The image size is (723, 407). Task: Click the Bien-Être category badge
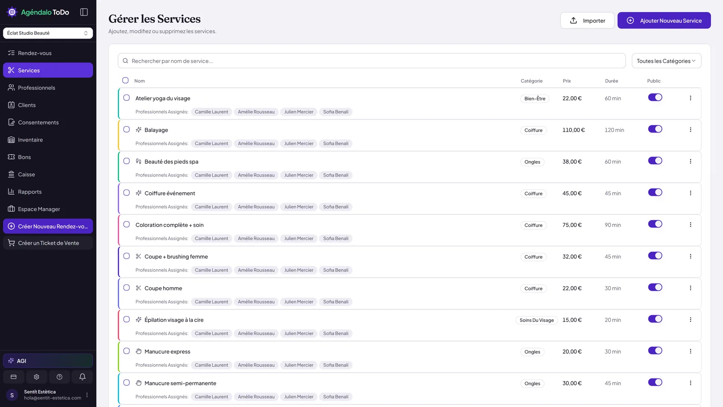[535, 99]
